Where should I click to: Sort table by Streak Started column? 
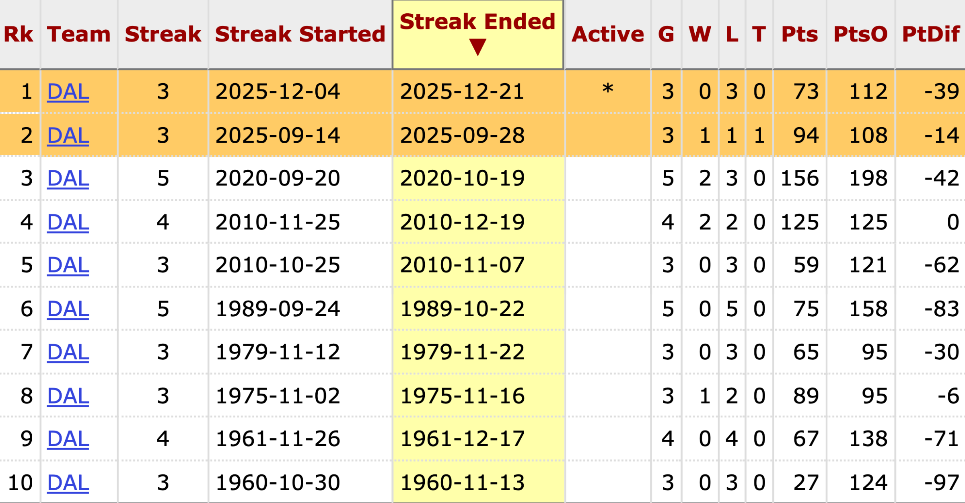coord(300,34)
